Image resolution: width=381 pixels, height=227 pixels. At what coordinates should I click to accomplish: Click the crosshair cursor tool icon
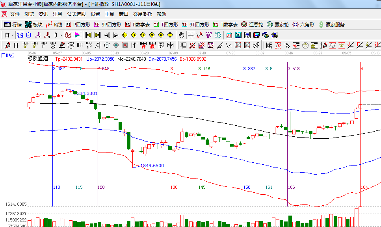[191, 35]
